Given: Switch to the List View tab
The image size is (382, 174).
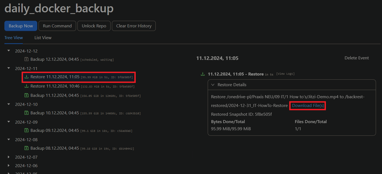Looking at the screenshot, I should (x=43, y=38).
